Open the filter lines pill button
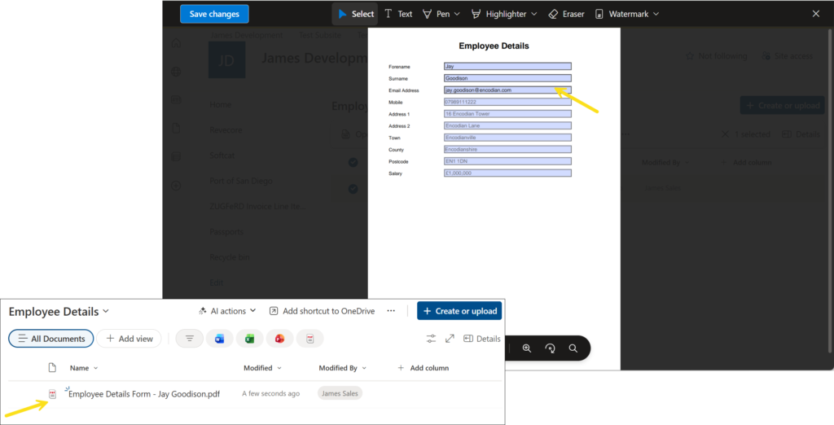The height and width of the screenshot is (425, 834). [x=190, y=339]
